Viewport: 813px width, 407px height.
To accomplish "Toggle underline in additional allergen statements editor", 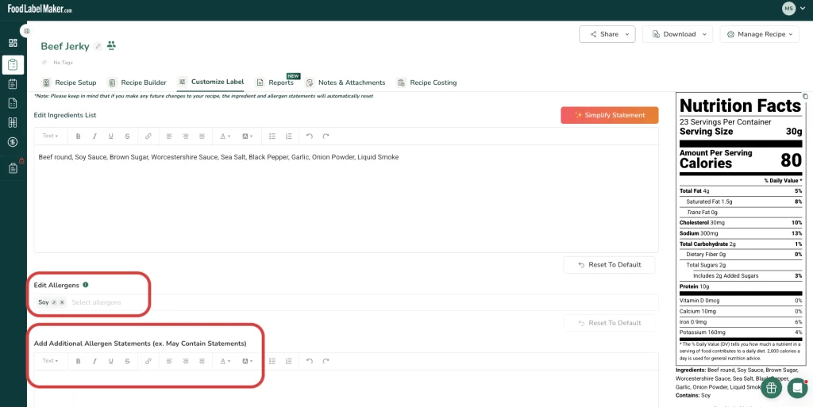I will (x=110, y=361).
